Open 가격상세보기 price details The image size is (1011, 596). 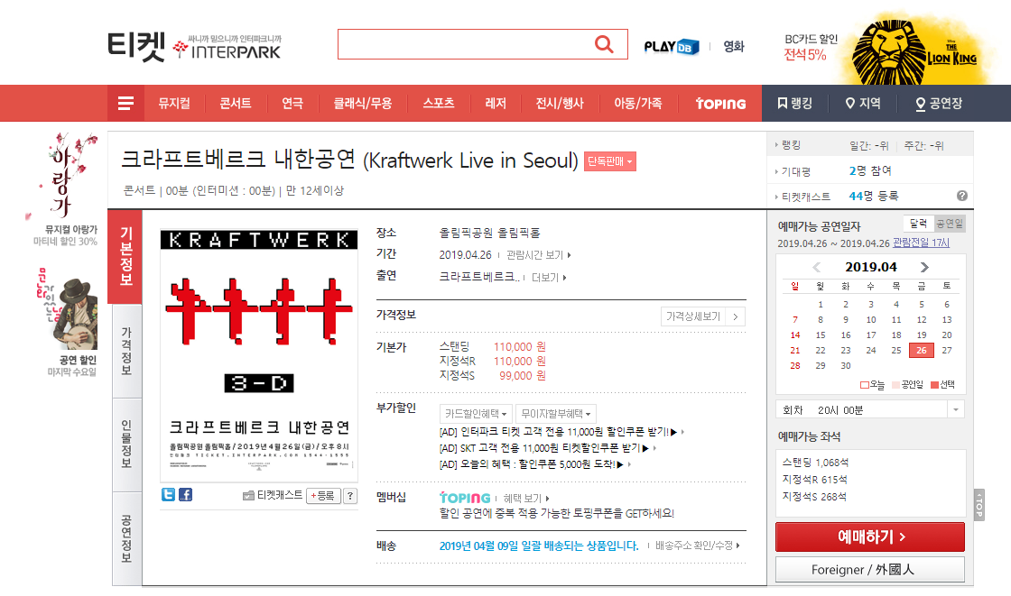click(x=703, y=316)
